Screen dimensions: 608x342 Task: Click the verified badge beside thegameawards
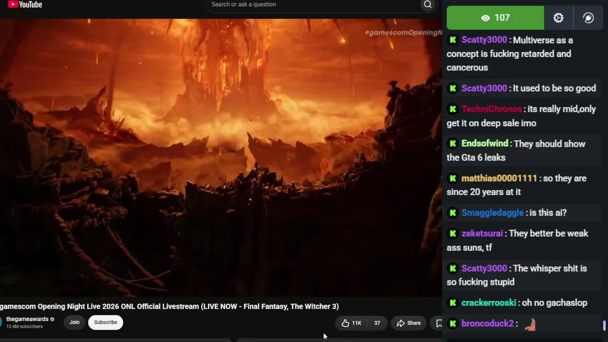coord(52,319)
